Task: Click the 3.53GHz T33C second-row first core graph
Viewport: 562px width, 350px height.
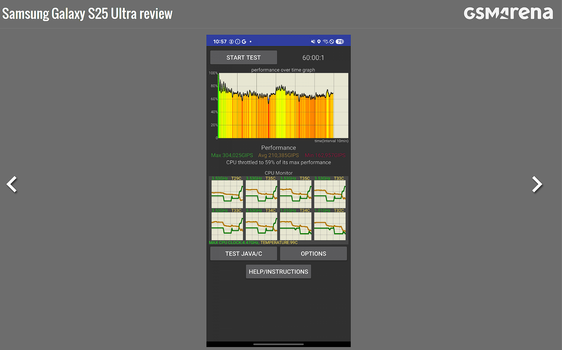Action: click(x=227, y=226)
